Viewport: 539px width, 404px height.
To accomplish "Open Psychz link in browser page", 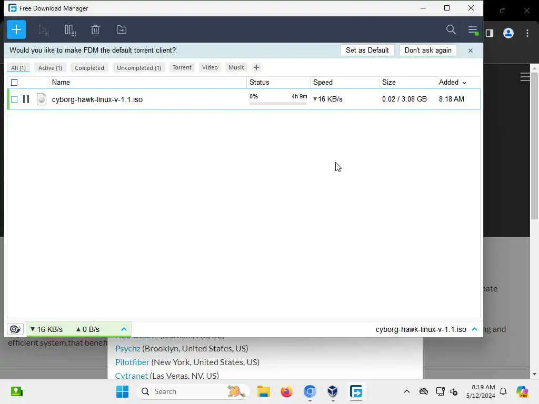I will coord(127,348).
